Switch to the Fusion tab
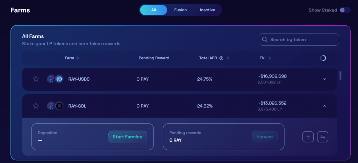Screen dimensions: 358x163 (180, 10)
